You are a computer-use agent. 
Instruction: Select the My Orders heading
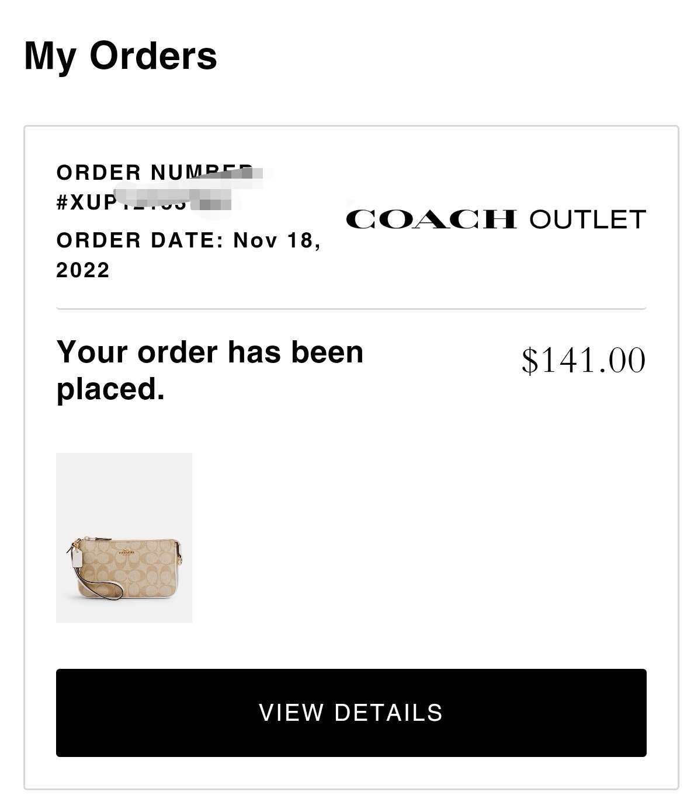coord(120,56)
